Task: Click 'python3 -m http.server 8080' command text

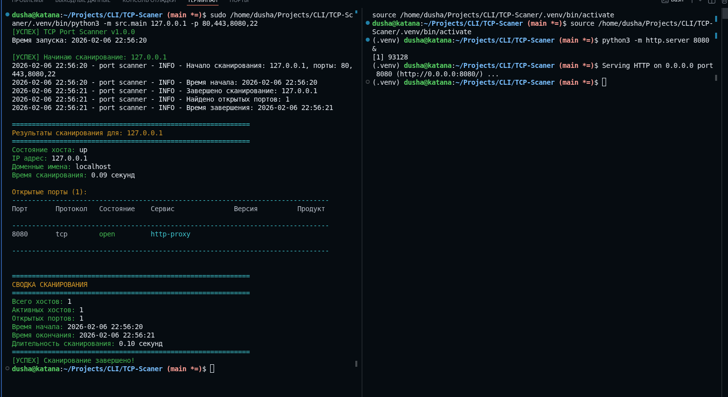Action: [656, 40]
